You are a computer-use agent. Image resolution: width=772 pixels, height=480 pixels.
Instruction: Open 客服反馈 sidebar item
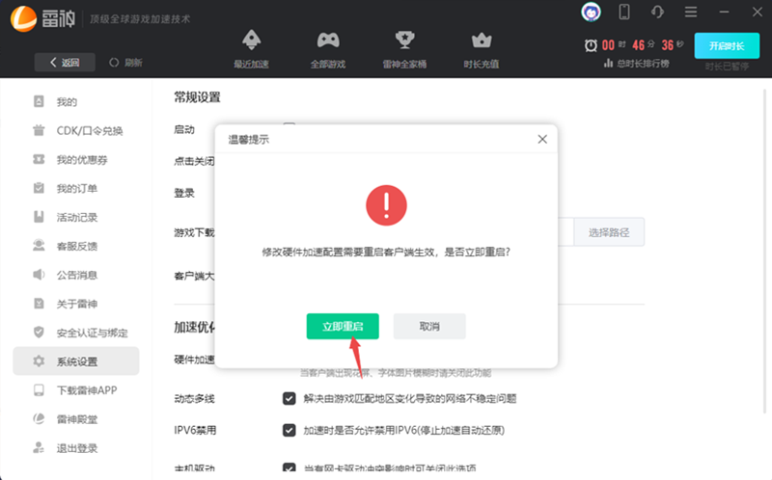[76, 246]
